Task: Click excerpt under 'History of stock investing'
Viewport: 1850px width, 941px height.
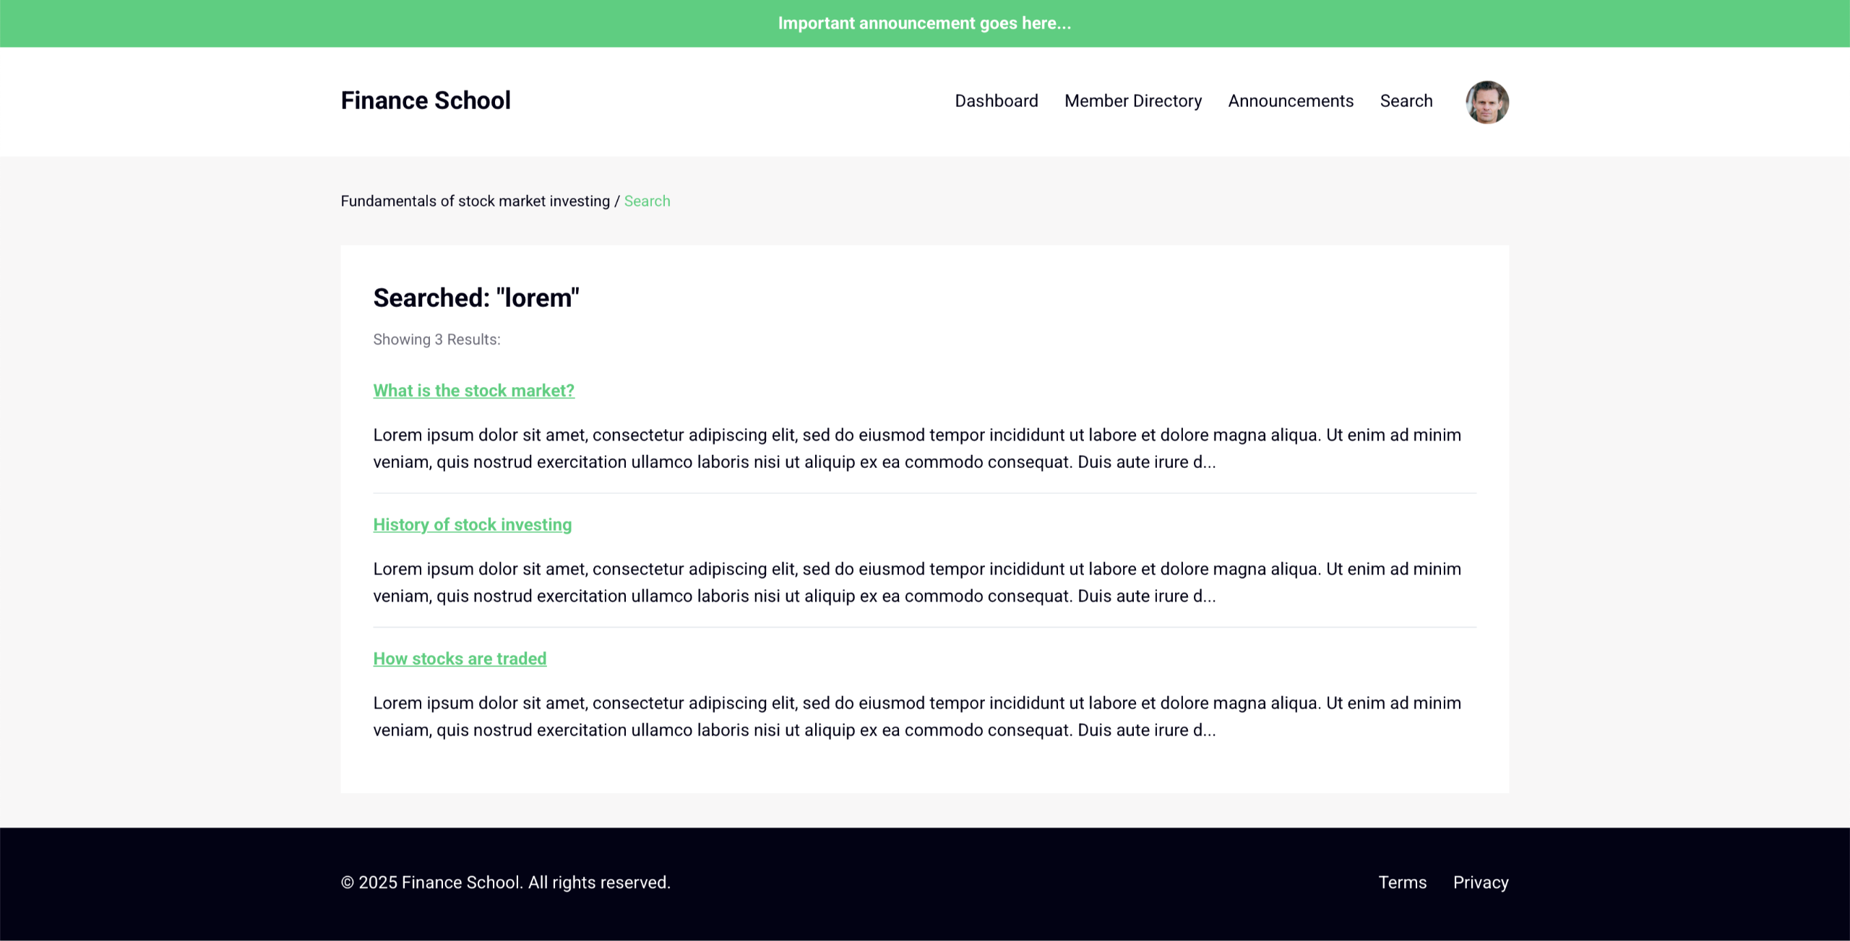Action: pyautogui.click(x=916, y=583)
